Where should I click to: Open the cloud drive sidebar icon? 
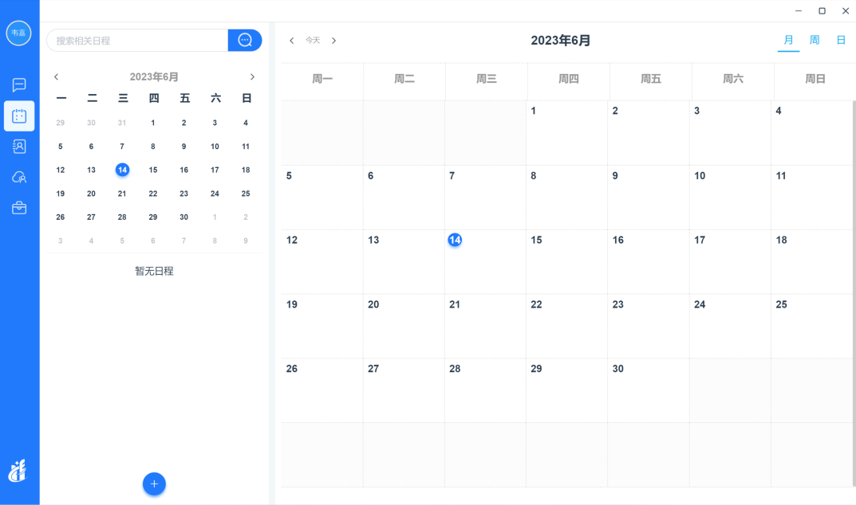point(19,178)
